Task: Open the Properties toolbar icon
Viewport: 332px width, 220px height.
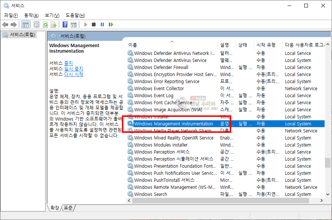Action: pyautogui.click(x=36, y=24)
